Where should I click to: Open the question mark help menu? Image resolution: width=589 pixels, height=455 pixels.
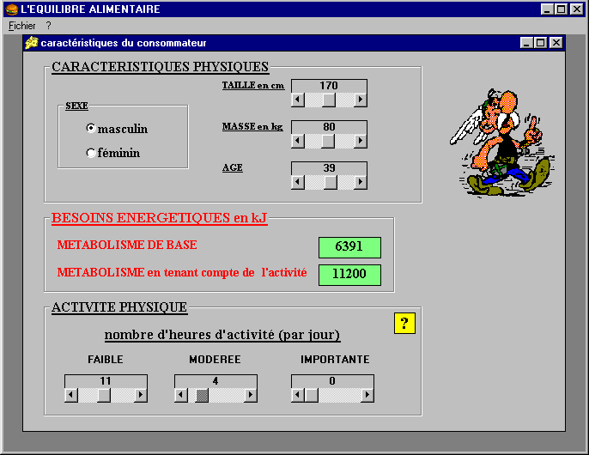click(x=48, y=26)
